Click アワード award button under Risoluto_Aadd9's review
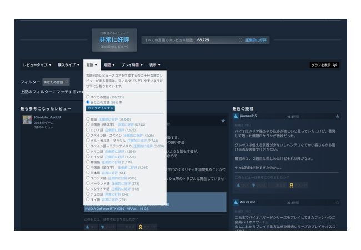This screenshot has height=250, width=361. point(147,227)
